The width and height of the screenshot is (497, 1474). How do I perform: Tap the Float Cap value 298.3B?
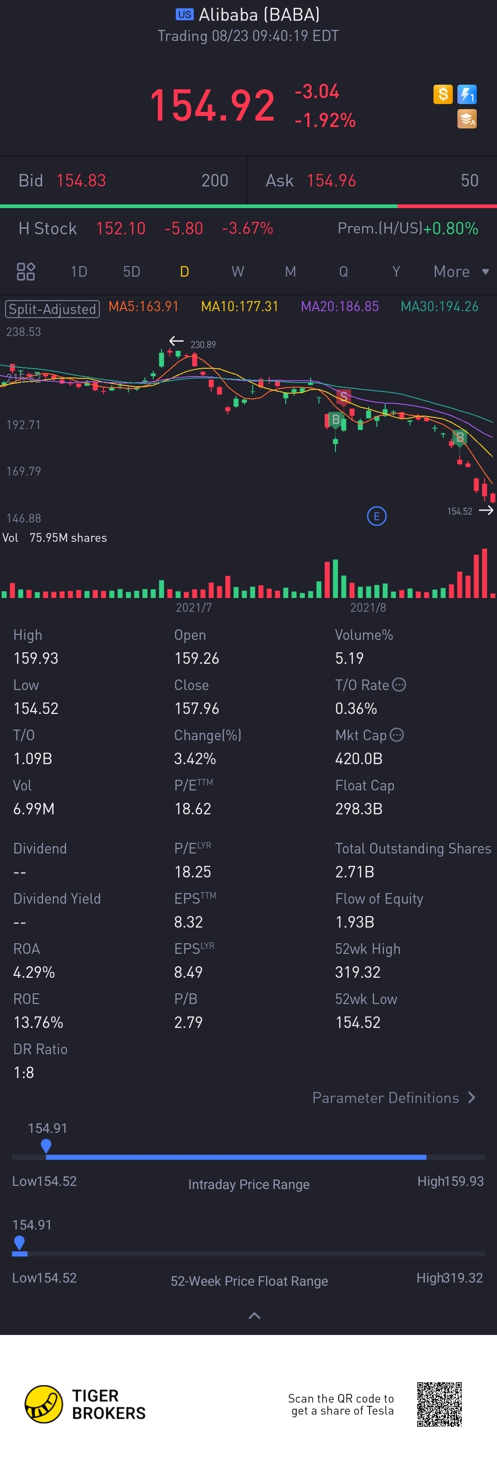click(358, 809)
